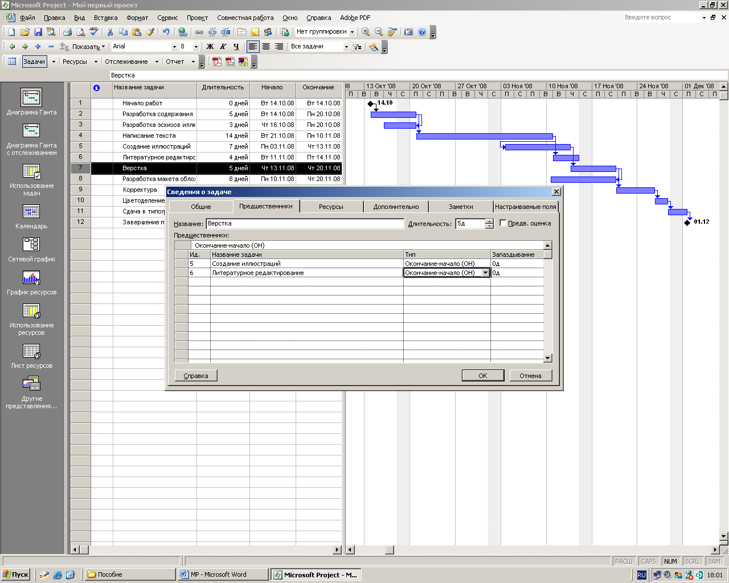Viewport: 729px width, 583px height.
Task: Click the Print icon in toolbar
Action: (67, 32)
